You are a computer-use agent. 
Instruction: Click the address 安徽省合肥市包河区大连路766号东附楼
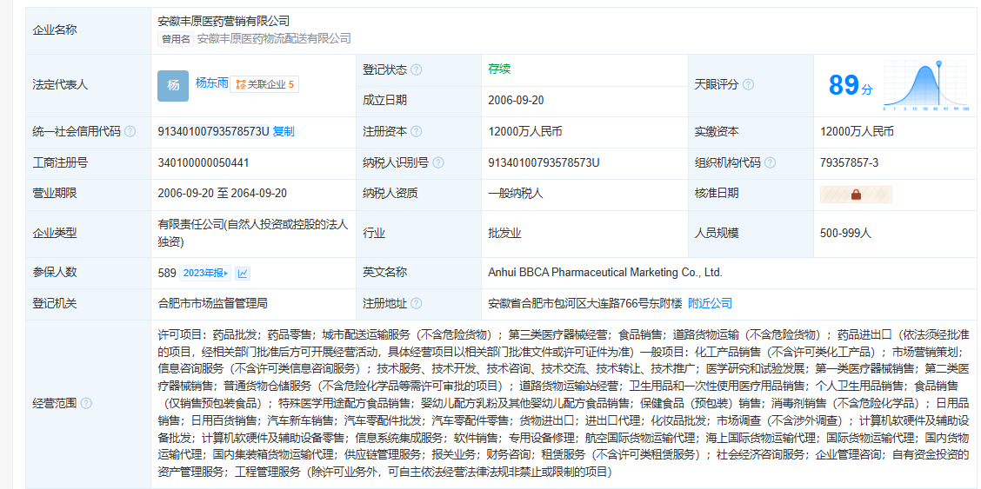click(x=584, y=303)
